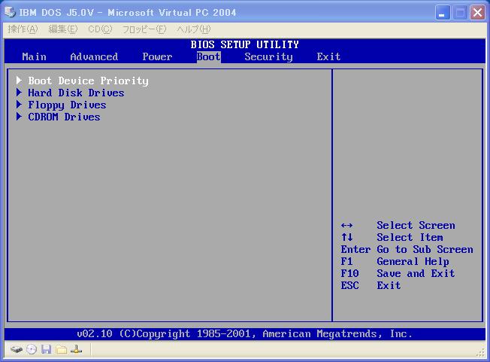Click the arrow beside Hard Disk Drives
This screenshot has height=362, width=490.
[19, 92]
